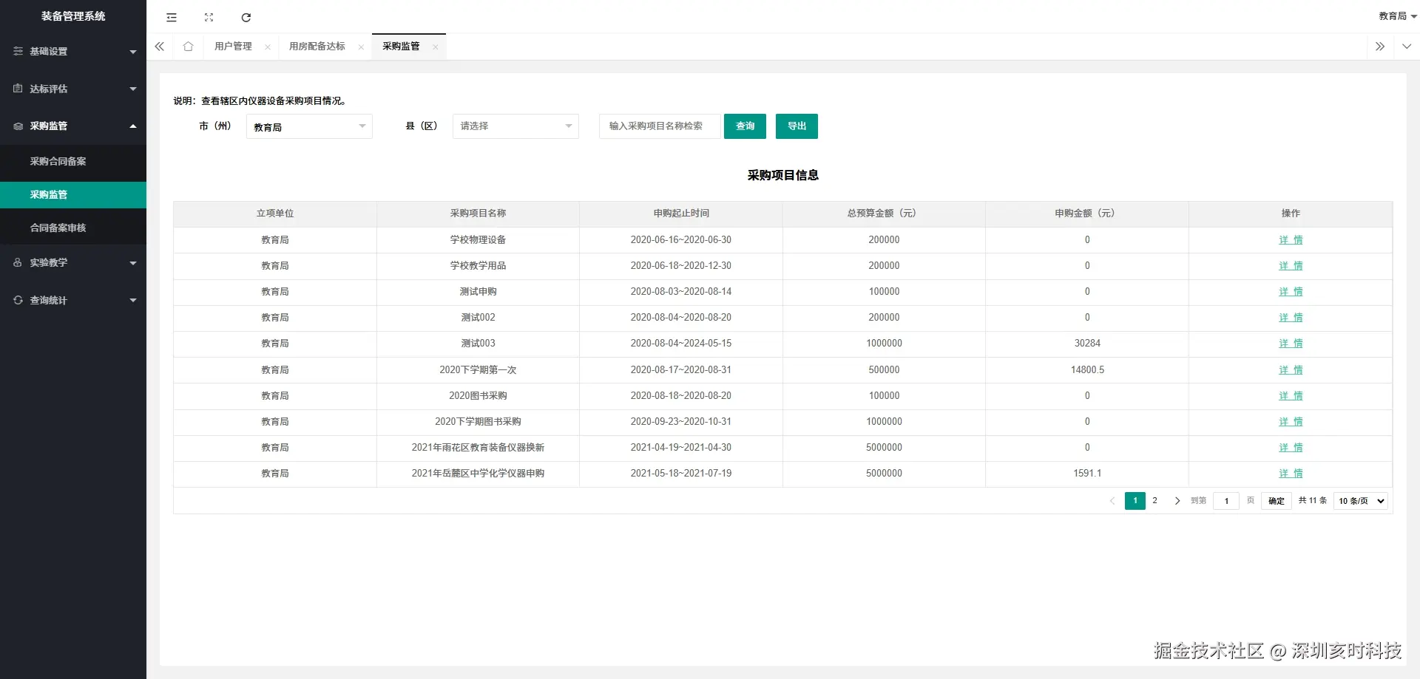1420x679 pixels.
Task: Open 合同备案审核 submenu item
Action: (x=73, y=228)
